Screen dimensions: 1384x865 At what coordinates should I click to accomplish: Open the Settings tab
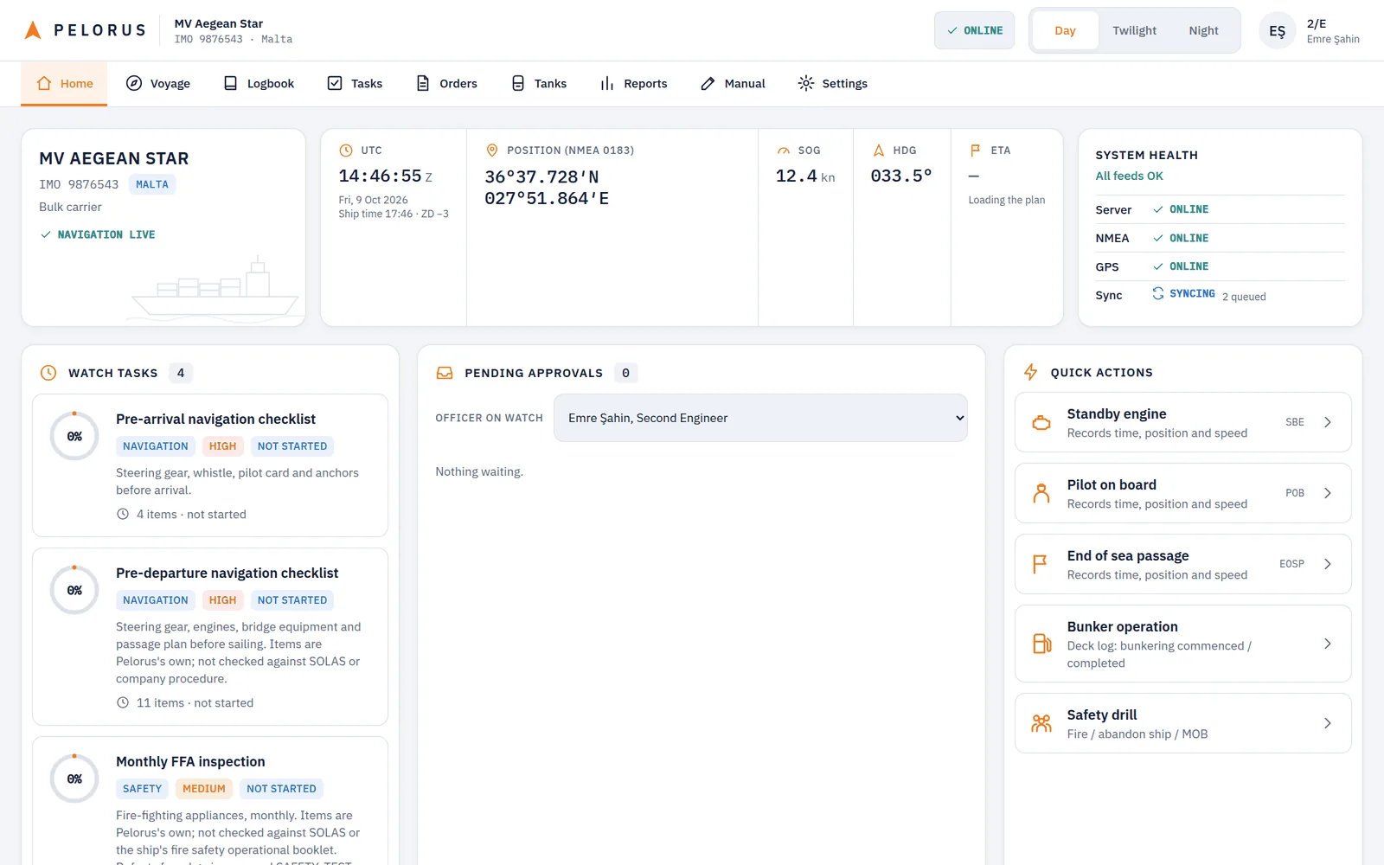833,84
